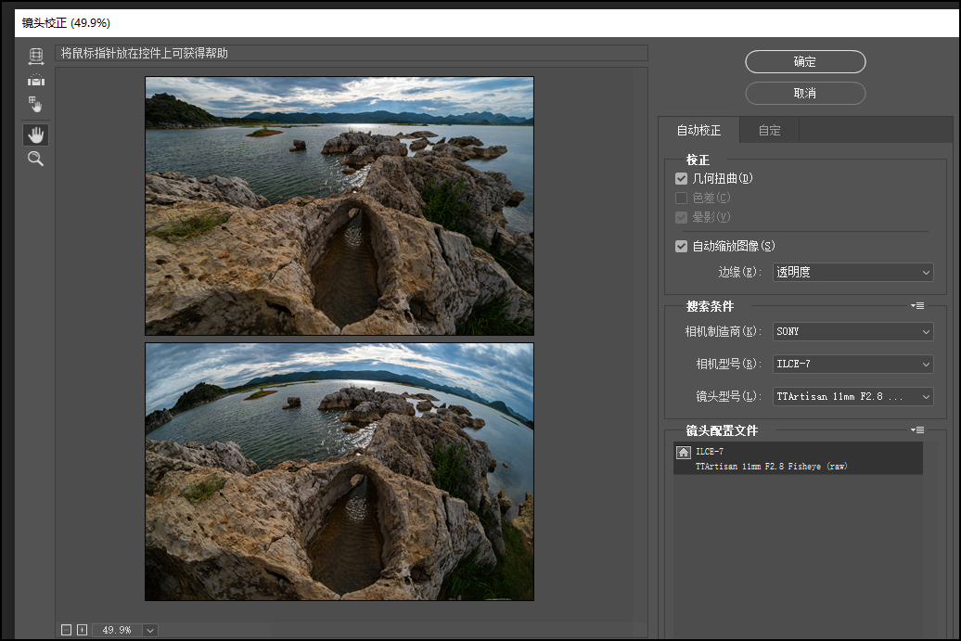Image resolution: width=961 pixels, height=641 pixels.
Task: Select the Straighten tool
Action: 36,80
